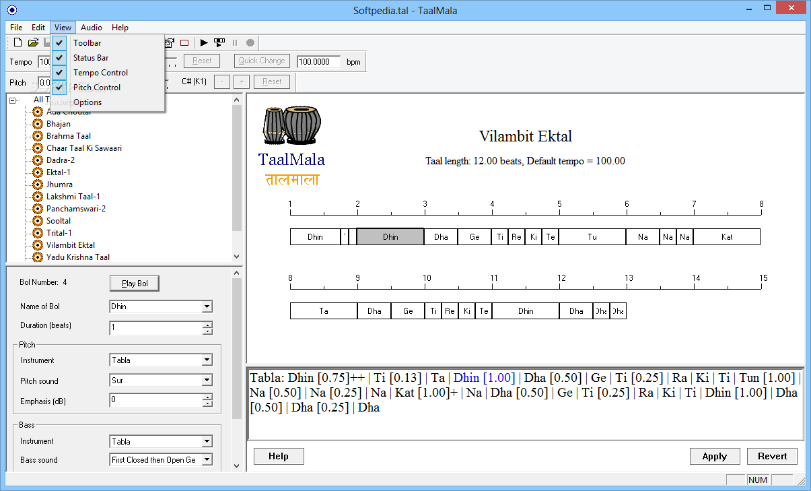Open the Edit menu
The height and width of the screenshot is (491, 811).
(x=38, y=28)
